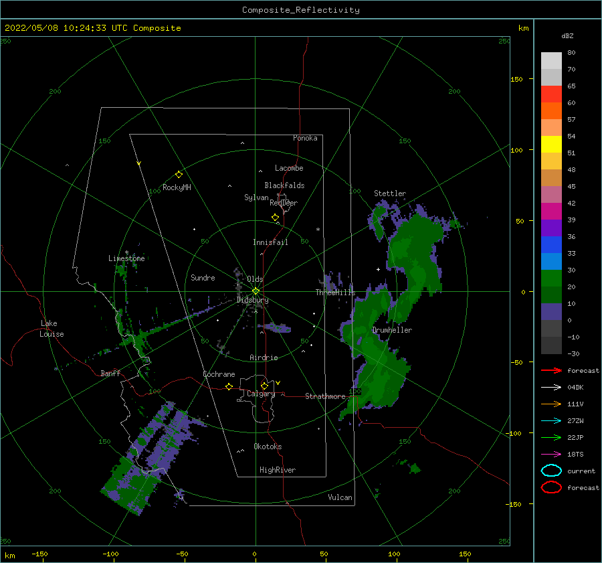Click the Stettler label
The image size is (602, 563).
coord(390,193)
